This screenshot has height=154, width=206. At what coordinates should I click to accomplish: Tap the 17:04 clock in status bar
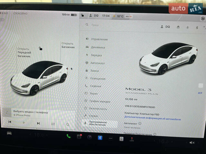[106, 16]
